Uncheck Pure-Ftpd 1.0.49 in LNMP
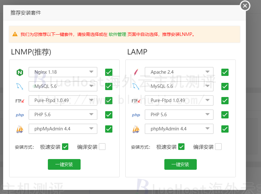This screenshot has height=194, width=261. (x=109, y=100)
